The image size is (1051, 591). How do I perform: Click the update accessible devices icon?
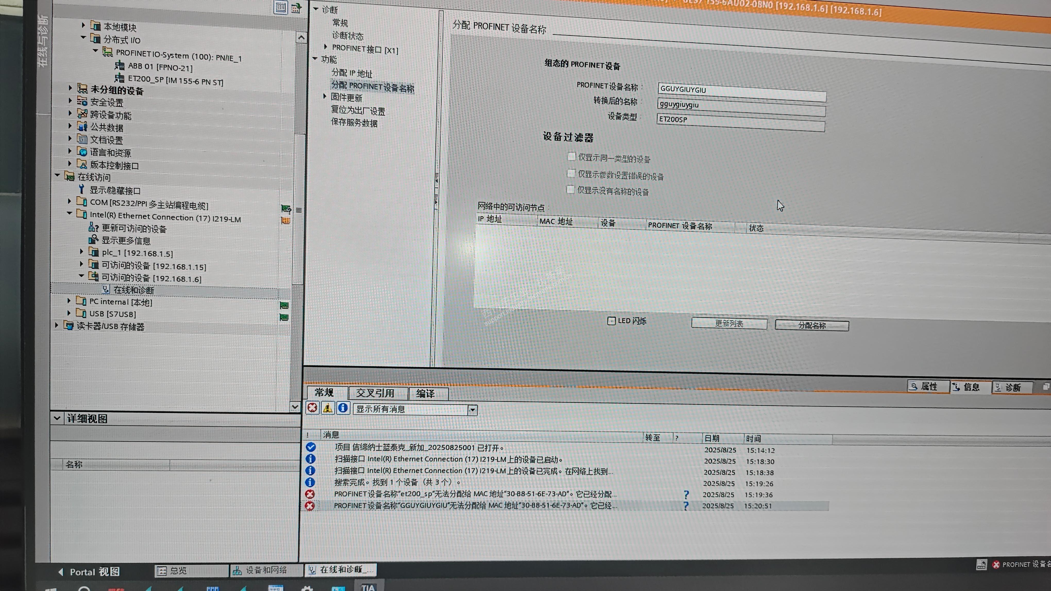point(94,228)
